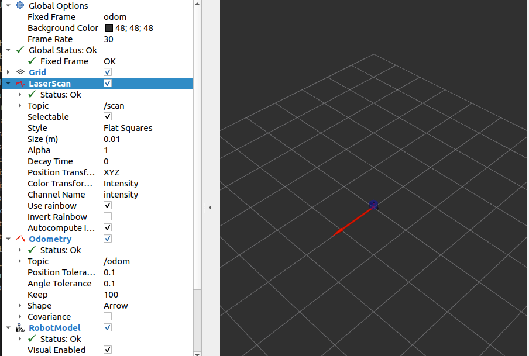The image size is (529, 356).
Task: Expand the Grid display tree item
Action: [x=8, y=72]
